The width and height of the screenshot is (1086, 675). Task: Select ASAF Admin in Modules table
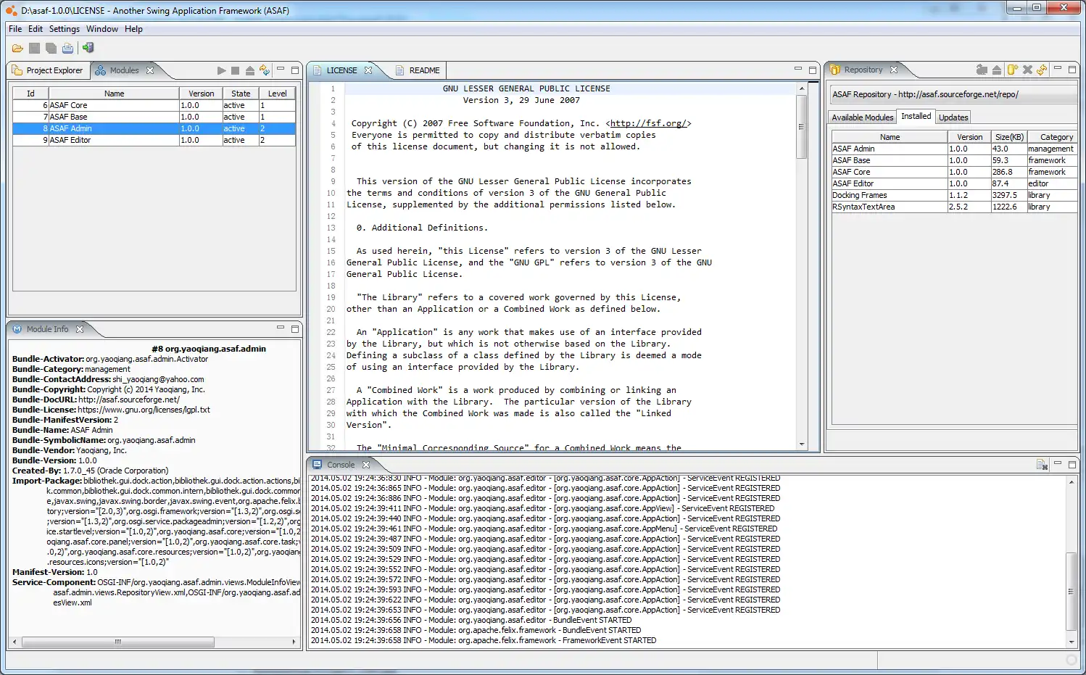(x=154, y=128)
